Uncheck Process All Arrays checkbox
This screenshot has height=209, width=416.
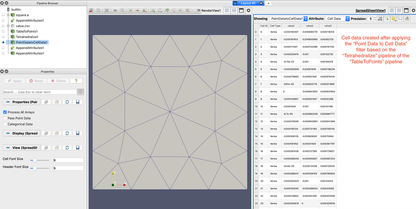tap(5, 112)
